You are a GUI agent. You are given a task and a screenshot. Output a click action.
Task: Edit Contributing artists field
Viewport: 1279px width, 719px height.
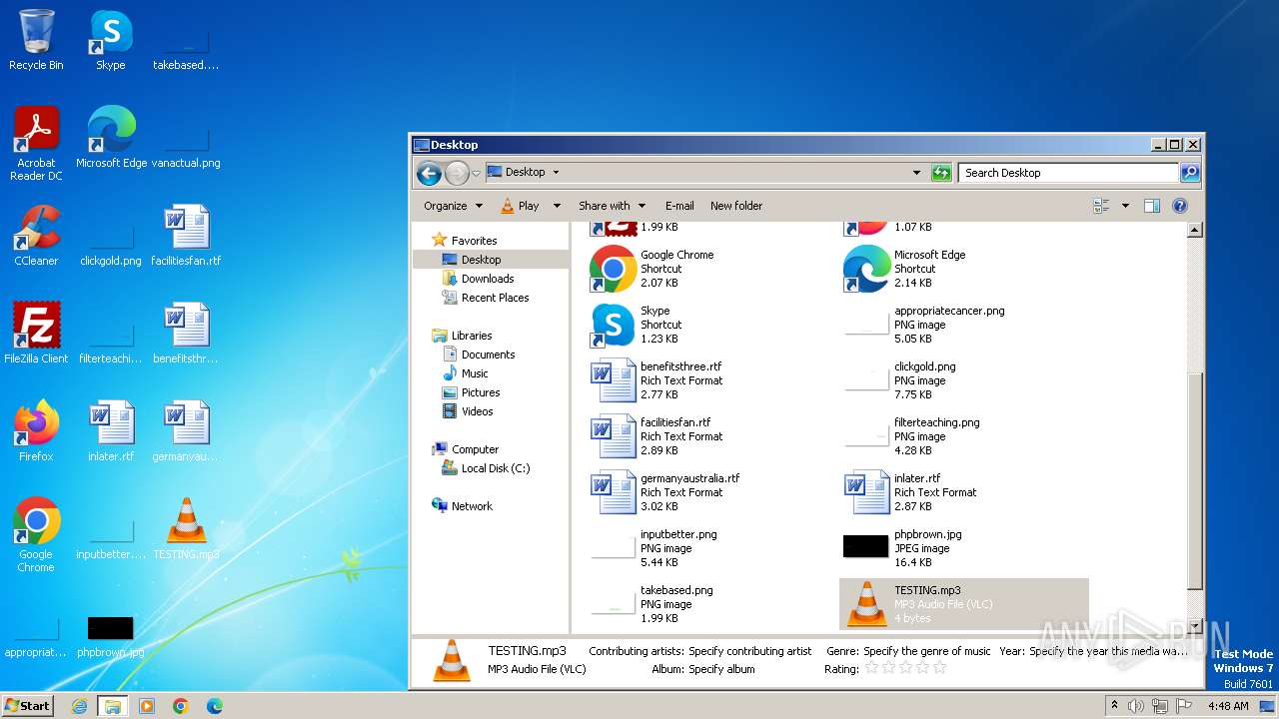(749, 651)
